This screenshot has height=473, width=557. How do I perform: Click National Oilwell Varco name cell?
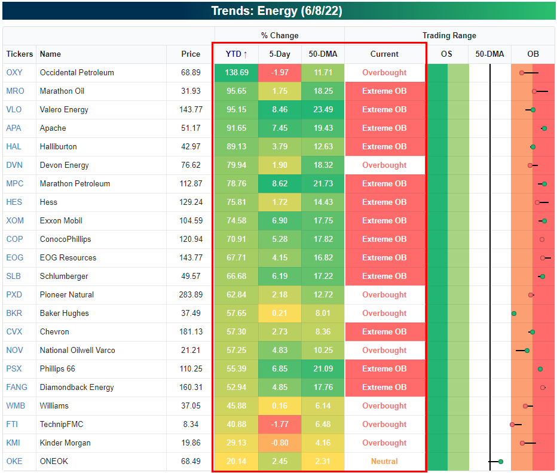(x=101, y=350)
